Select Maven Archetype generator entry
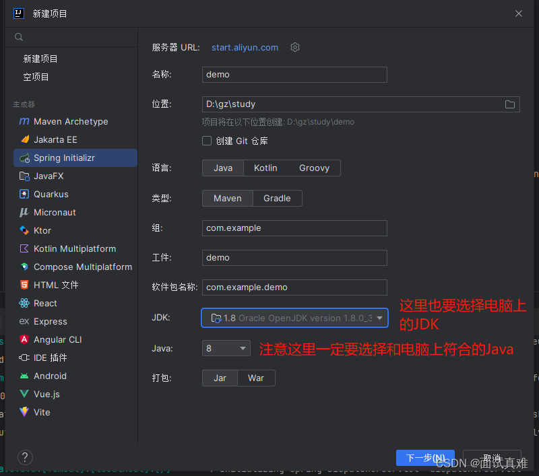The width and height of the screenshot is (539, 476). pos(75,121)
